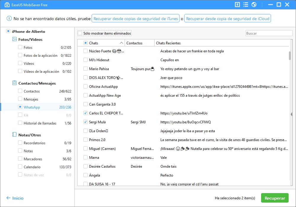Check the Contactos category checkbox
The height and width of the screenshot is (207, 296).
coord(20,91)
